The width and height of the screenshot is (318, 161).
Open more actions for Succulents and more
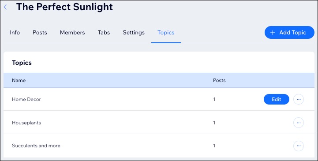(x=299, y=146)
